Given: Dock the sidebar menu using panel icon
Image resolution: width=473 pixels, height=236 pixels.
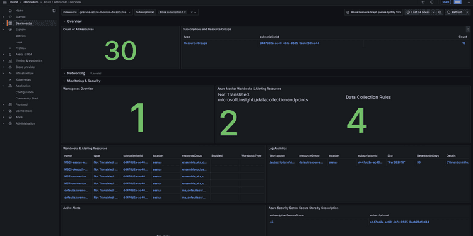Looking at the screenshot, I should coord(54,11).
